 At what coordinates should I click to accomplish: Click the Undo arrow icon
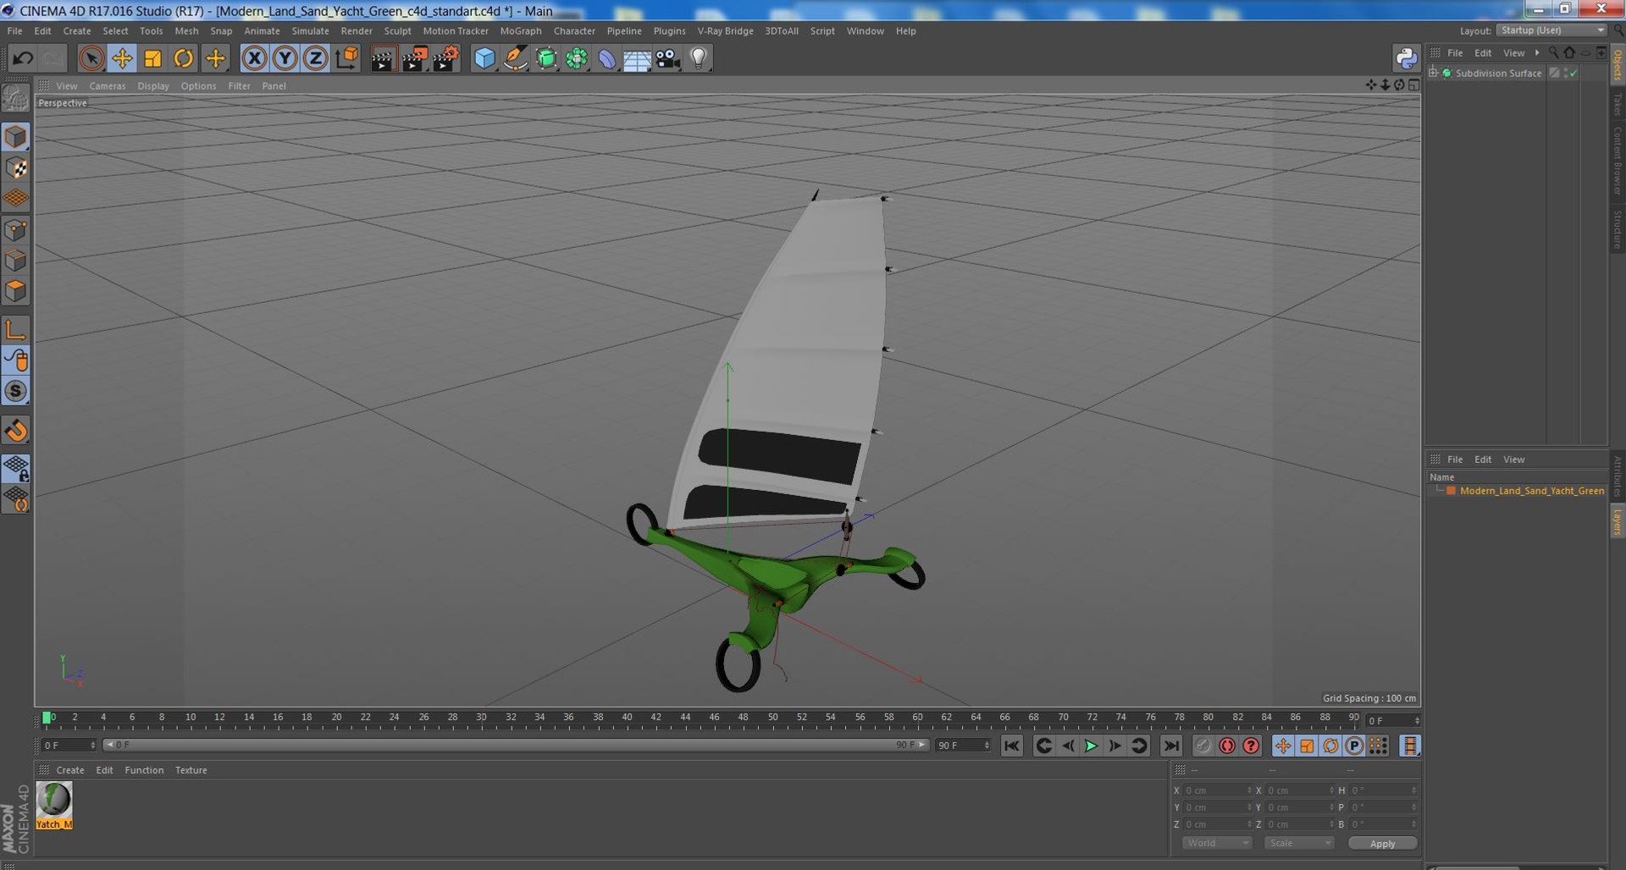(23, 58)
